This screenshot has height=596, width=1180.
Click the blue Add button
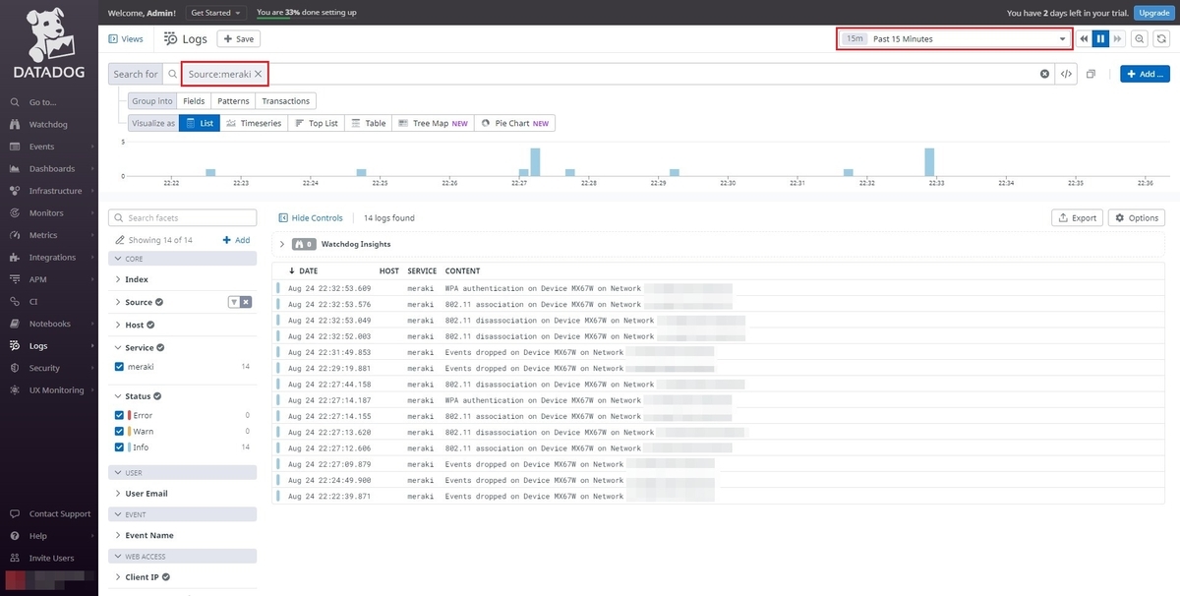click(1145, 74)
